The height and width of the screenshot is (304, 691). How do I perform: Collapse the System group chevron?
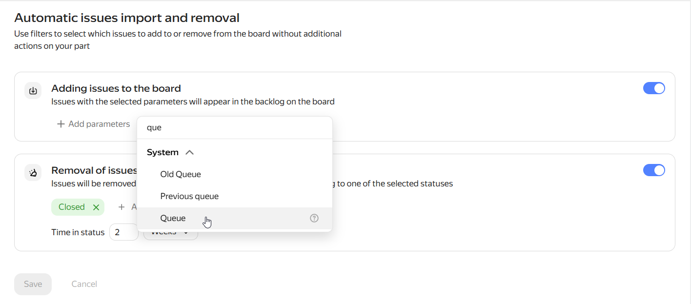(x=190, y=152)
